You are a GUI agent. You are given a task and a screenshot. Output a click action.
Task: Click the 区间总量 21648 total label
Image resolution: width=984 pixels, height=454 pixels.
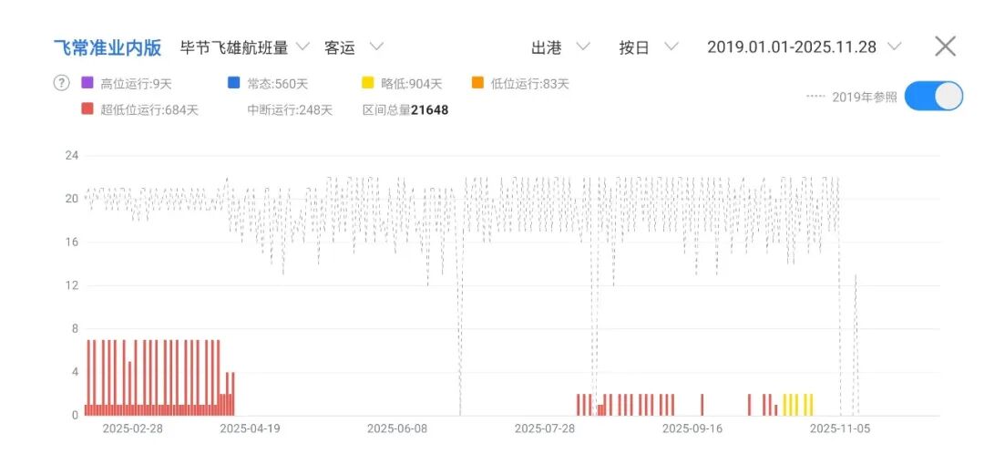click(x=405, y=110)
